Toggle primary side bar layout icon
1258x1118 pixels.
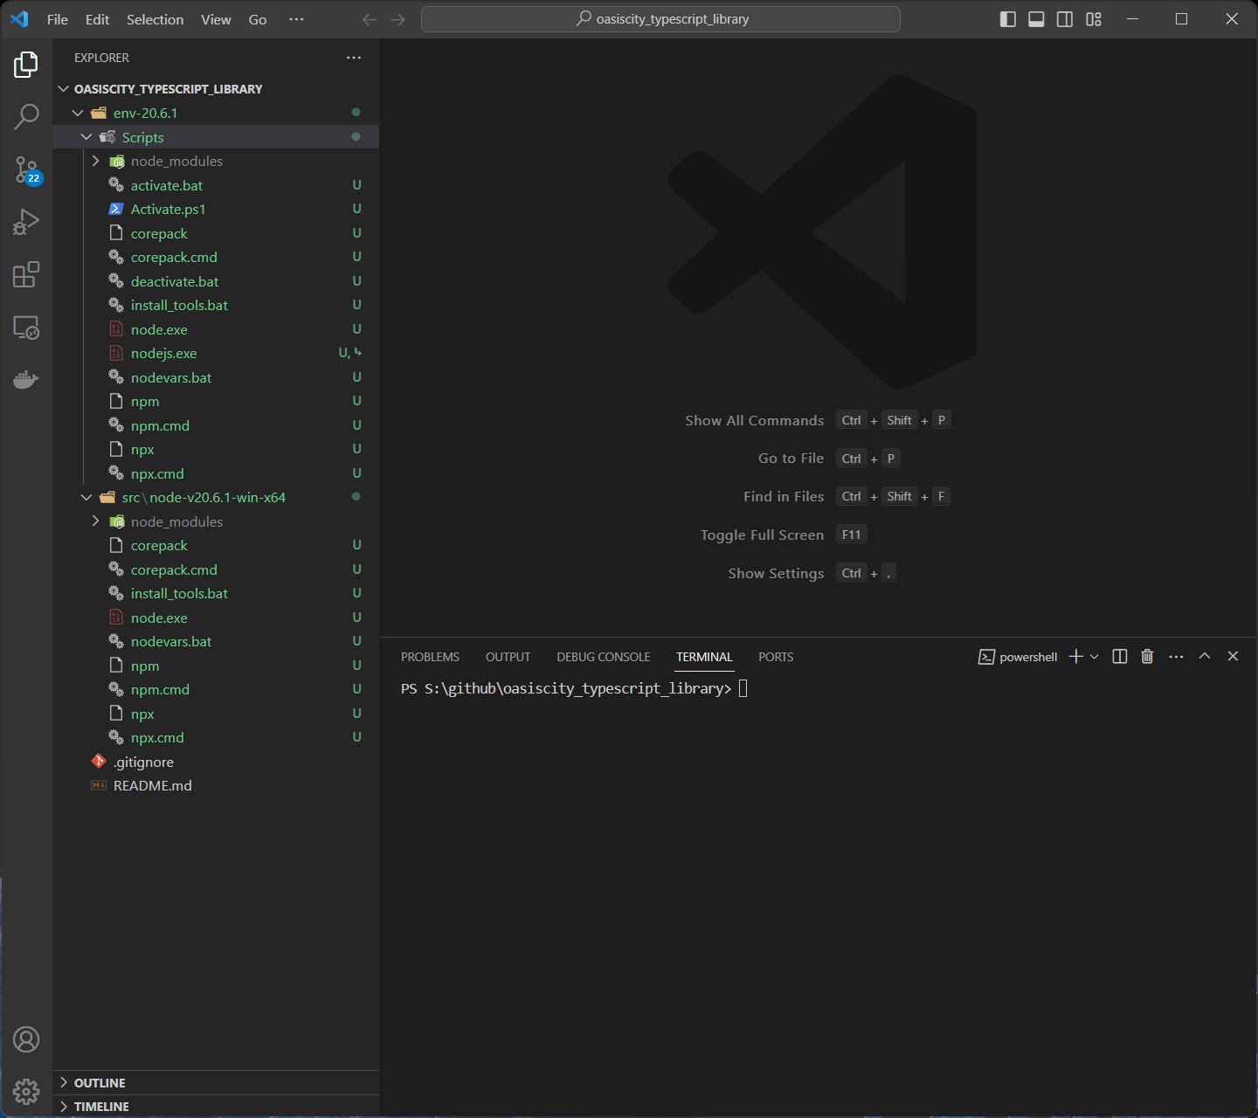(x=1008, y=19)
